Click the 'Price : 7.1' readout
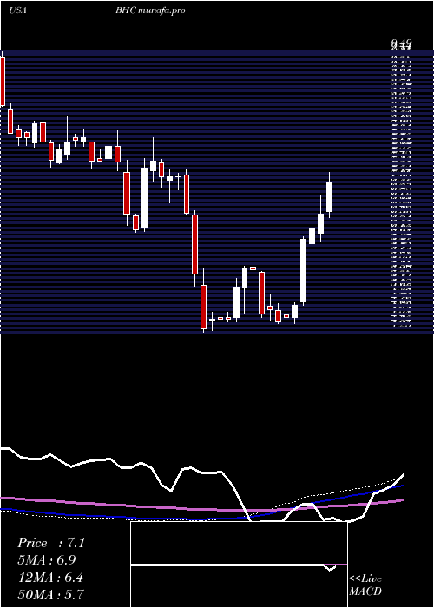 51,543
